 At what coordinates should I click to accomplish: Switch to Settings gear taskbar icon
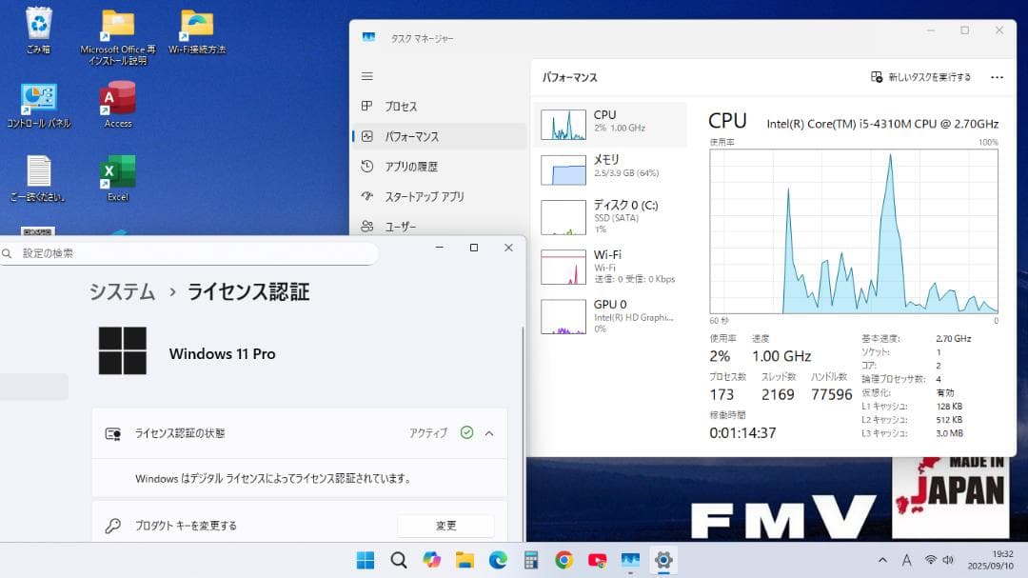tap(663, 560)
